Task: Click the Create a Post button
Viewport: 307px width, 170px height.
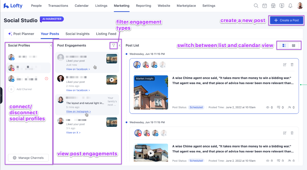Action: (x=287, y=20)
